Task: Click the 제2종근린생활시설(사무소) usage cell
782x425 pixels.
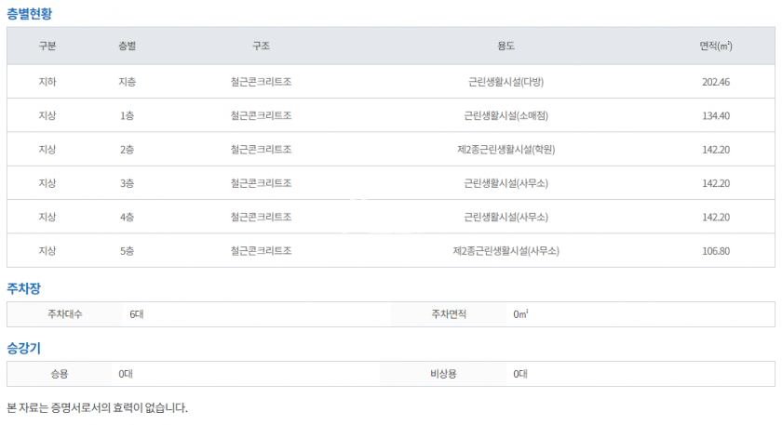Action: click(x=506, y=251)
